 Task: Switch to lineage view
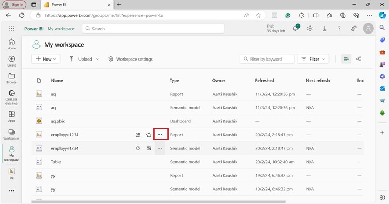tap(359, 59)
